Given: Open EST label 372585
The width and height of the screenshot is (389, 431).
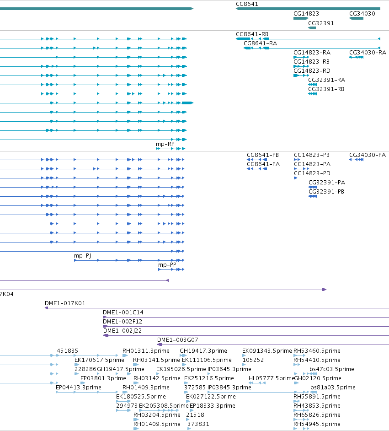Looking at the screenshot, I should [x=195, y=388].
